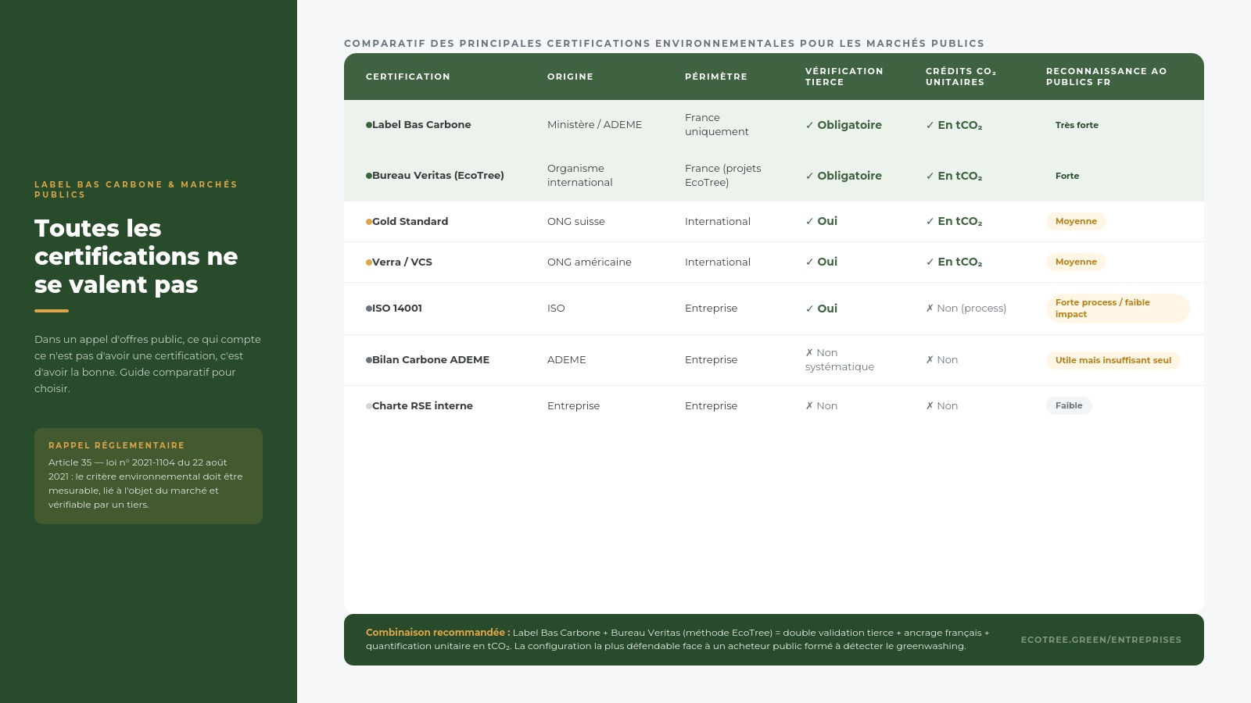The width and height of the screenshot is (1251, 703).
Task: Click the ECOTREE.GREEN/ENTREPRISES link
Action: point(1101,640)
